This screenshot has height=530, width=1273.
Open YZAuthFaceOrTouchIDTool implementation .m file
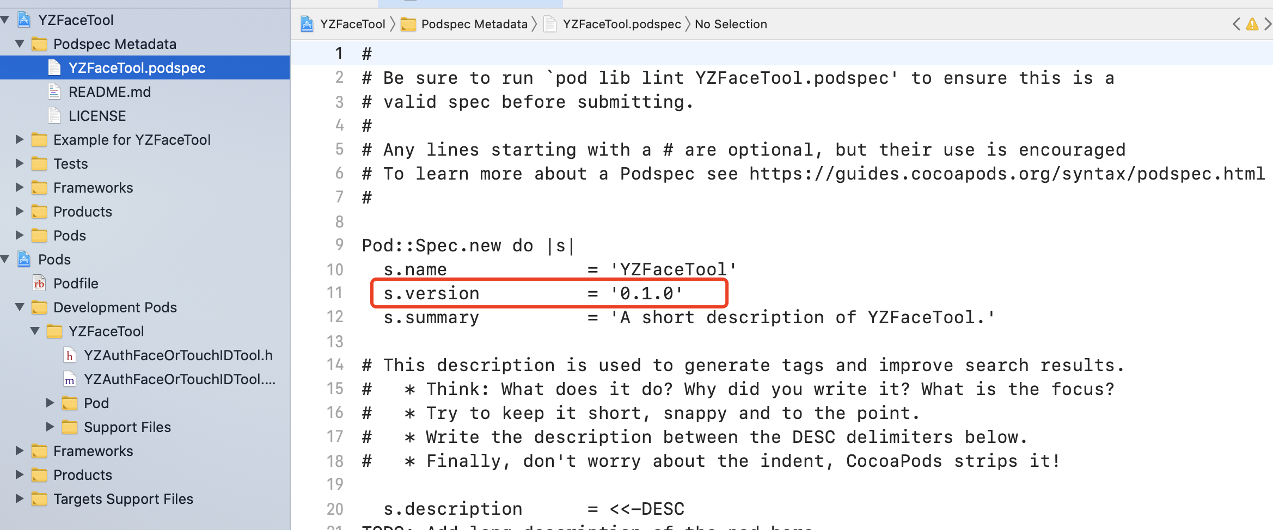point(180,379)
